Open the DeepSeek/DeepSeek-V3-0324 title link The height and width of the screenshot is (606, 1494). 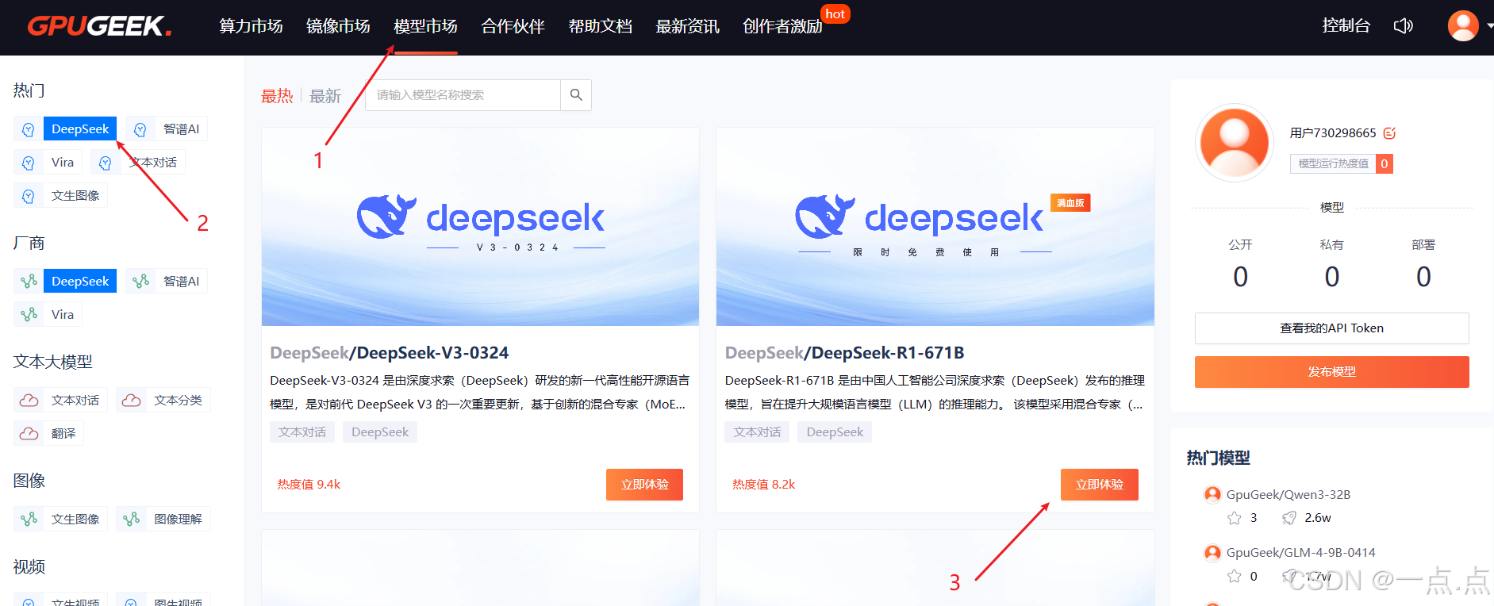click(x=389, y=352)
